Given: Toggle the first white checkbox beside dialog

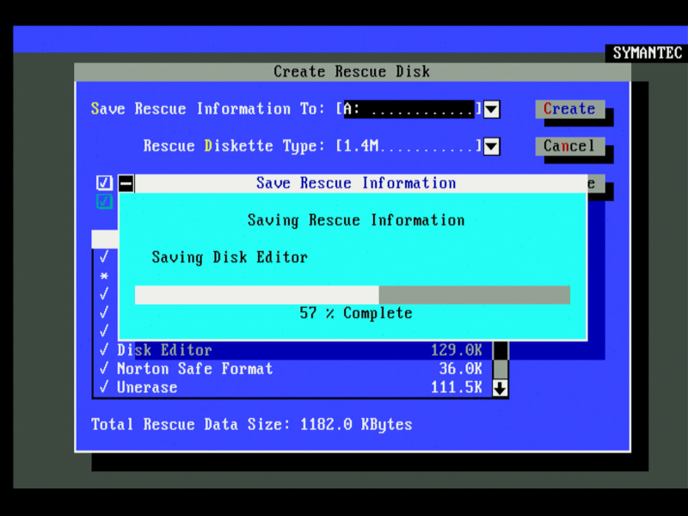Looking at the screenshot, I should (104, 183).
